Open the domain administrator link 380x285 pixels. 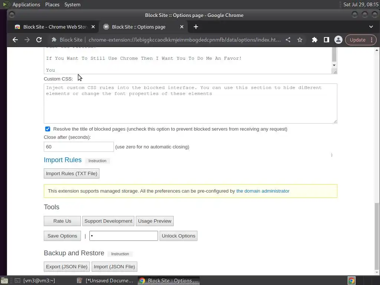click(263, 191)
